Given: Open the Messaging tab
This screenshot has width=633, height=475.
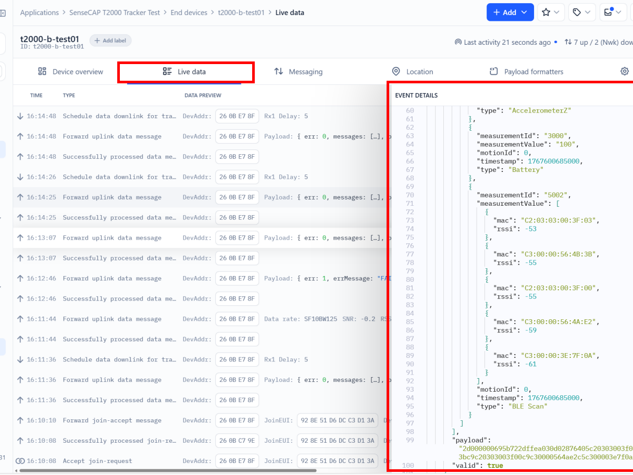Looking at the screenshot, I should [x=298, y=72].
